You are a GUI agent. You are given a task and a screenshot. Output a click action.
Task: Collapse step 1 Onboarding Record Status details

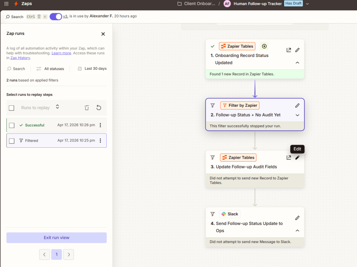tap(297, 63)
